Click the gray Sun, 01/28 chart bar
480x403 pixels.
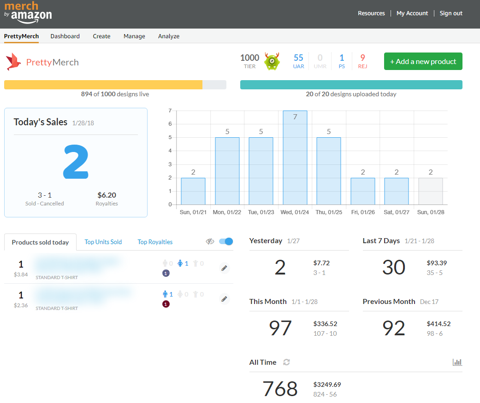tap(430, 191)
